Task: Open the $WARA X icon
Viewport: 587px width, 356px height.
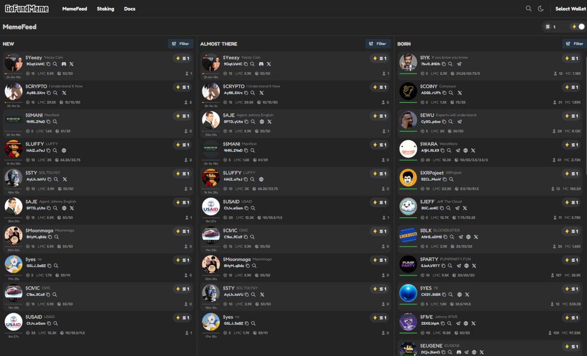Action: tap(473, 150)
